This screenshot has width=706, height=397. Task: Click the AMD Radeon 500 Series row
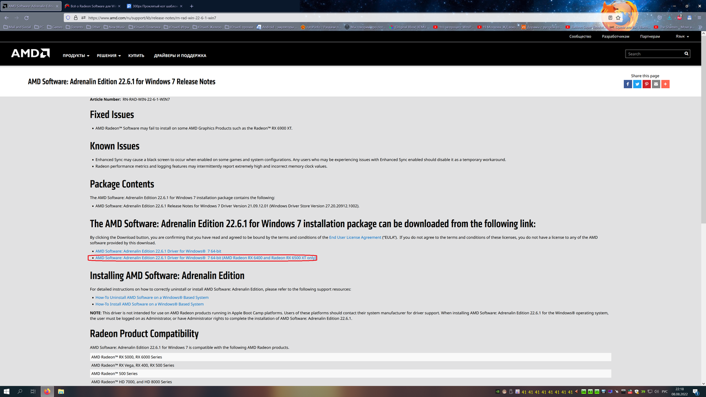pos(351,373)
